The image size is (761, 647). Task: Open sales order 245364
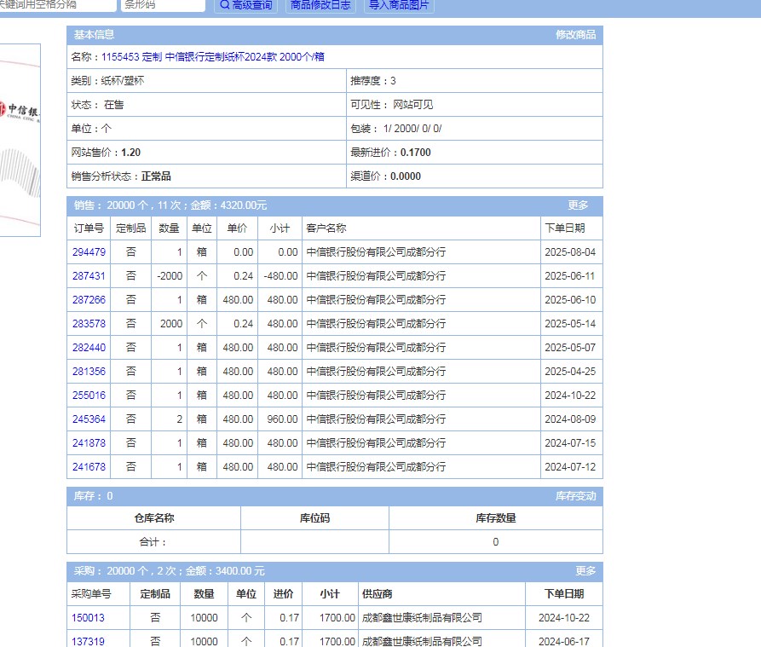(89, 419)
